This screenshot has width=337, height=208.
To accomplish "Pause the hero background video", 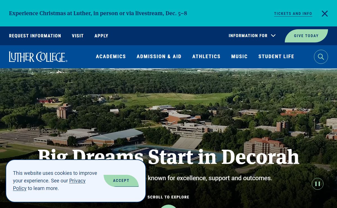I will pos(318,184).
